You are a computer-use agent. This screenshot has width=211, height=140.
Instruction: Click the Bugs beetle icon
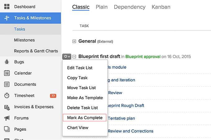coord(7,62)
